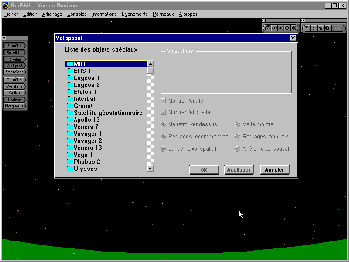Toggle the Marqueurs display button
Viewport: 349px width, 262px height.
pos(15,106)
